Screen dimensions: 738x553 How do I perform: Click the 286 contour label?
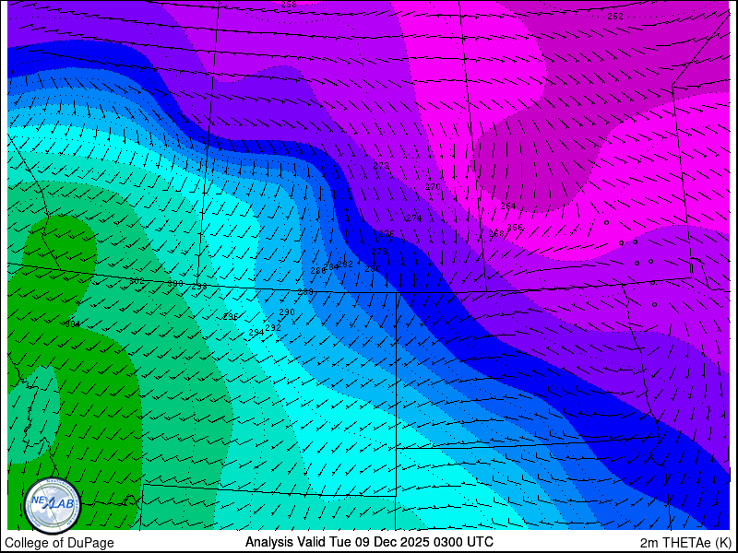click(318, 270)
